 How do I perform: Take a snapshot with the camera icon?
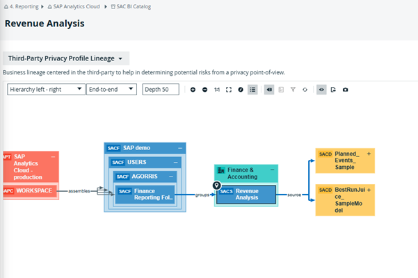pos(345,90)
